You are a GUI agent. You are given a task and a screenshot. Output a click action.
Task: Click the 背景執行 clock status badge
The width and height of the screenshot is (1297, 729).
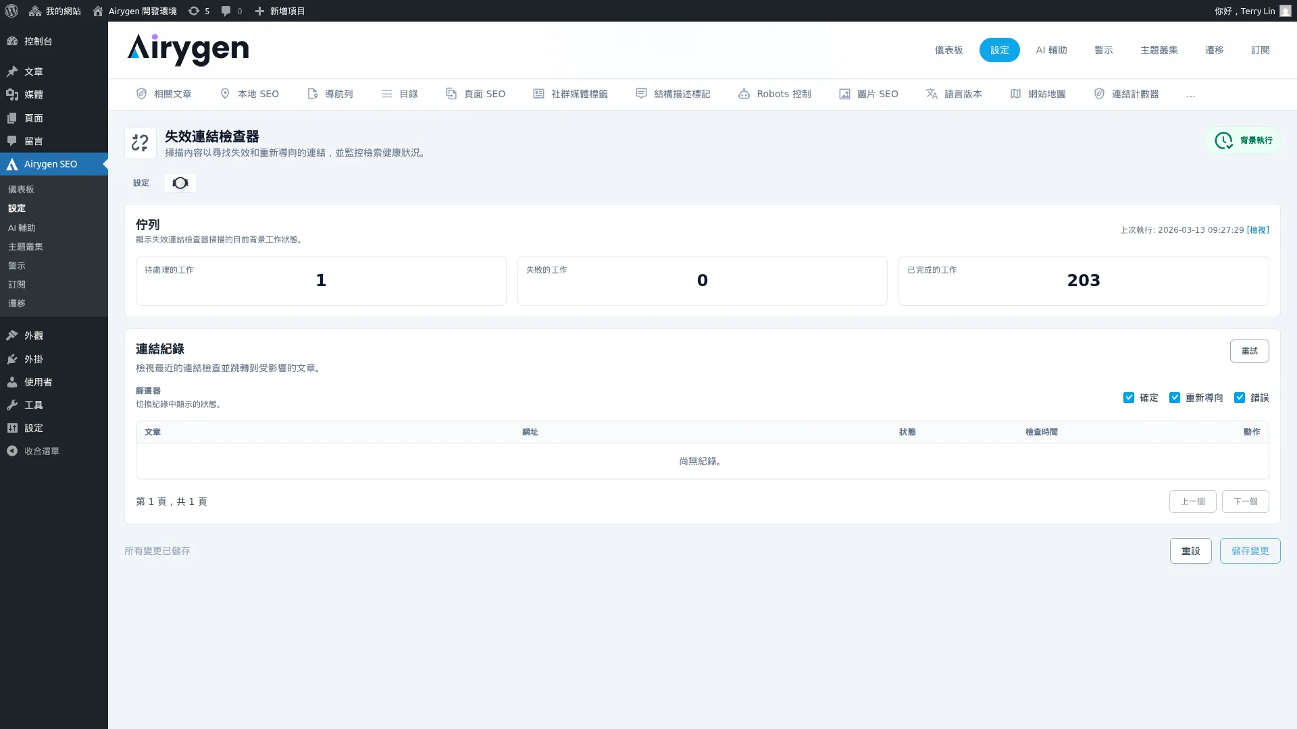pyautogui.click(x=1243, y=140)
